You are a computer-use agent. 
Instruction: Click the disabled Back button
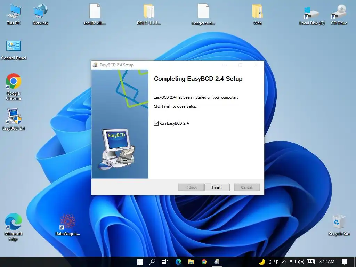191,187
